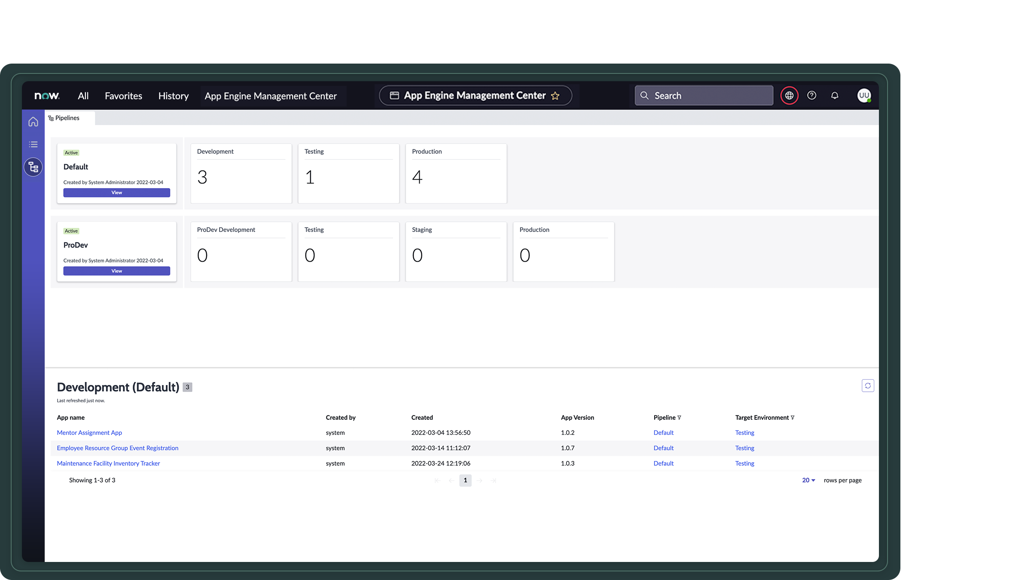Click the refresh icon above the app table
1031x580 pixels.
coord(868,385)
